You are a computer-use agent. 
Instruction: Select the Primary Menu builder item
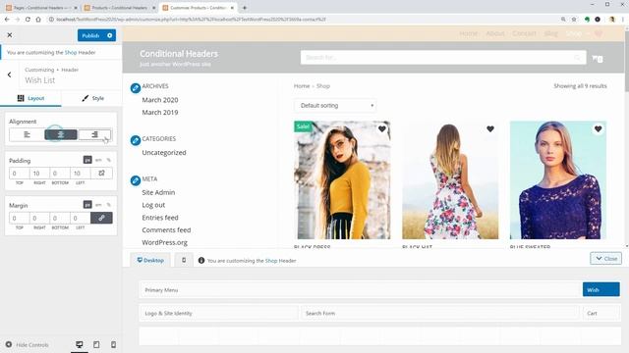[361, 290]
